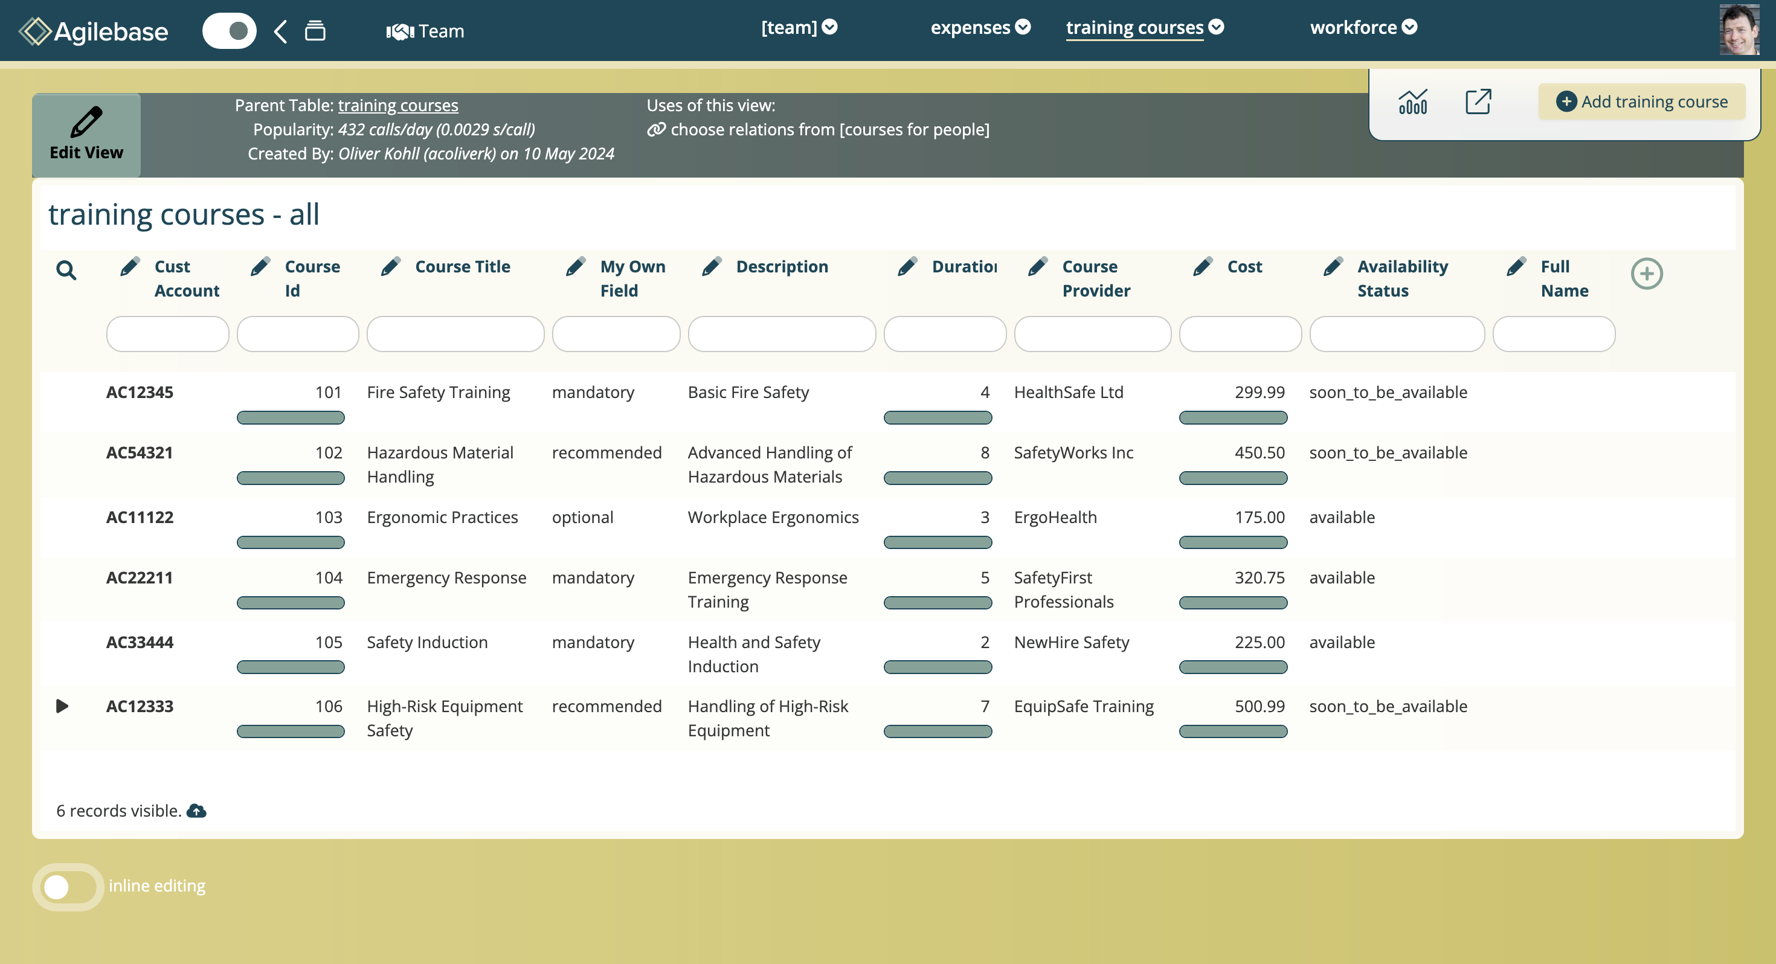Click the cloud upload icon by record count
Screen dimensions: 1776x964
196,811
